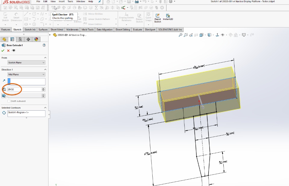Image resolution: width=289 pixels, height=186 pixels.
Task: Enable the Draft outward checkbox
Action: [9, 101]
